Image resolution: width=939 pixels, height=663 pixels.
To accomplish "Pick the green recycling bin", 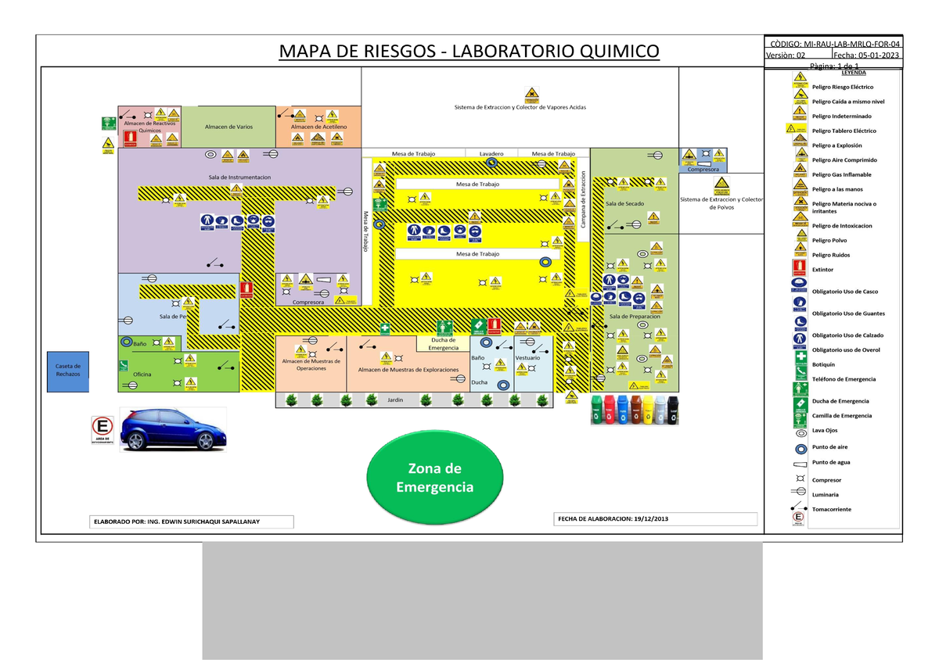I will coord(599,410).
